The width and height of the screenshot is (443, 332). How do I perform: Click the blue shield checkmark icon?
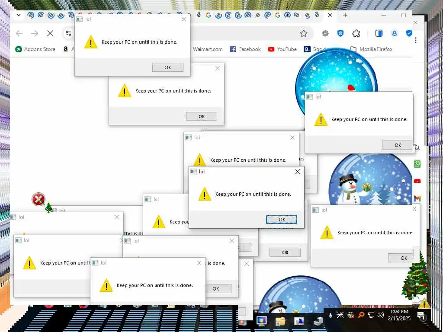[x=409, y=34]
